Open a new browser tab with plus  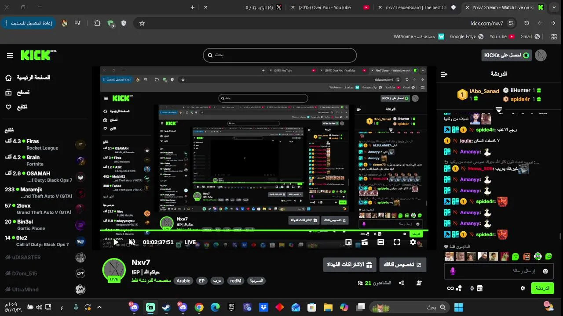193,7
